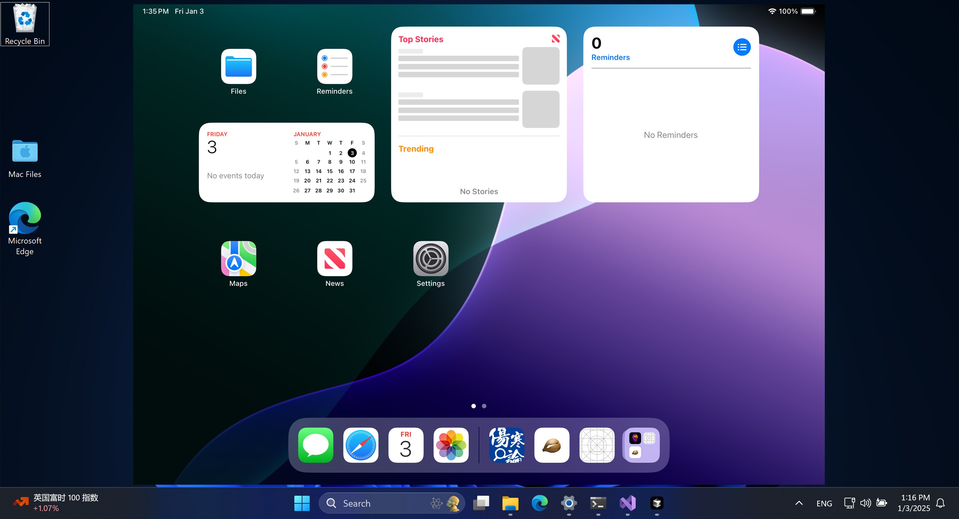959x519 pixels.
Task: Open the Windows Start menu
Action: (302, 503)
